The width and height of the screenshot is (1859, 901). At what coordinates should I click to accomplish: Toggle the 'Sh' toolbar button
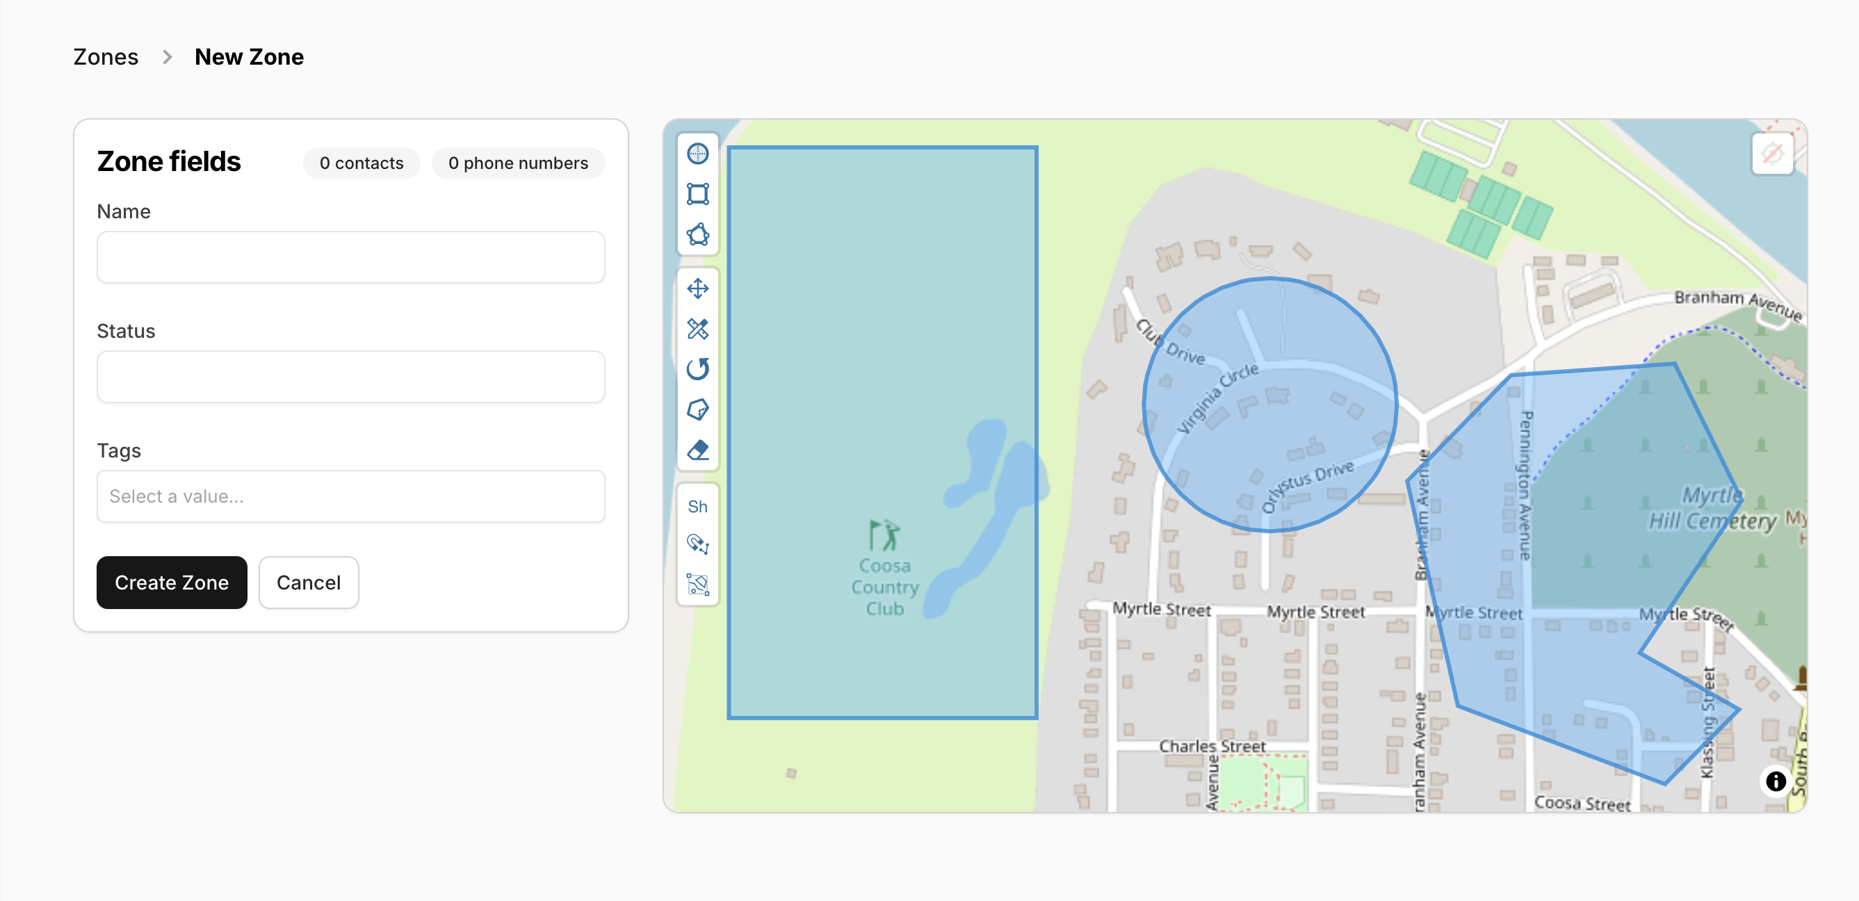(x=697, y=506)
